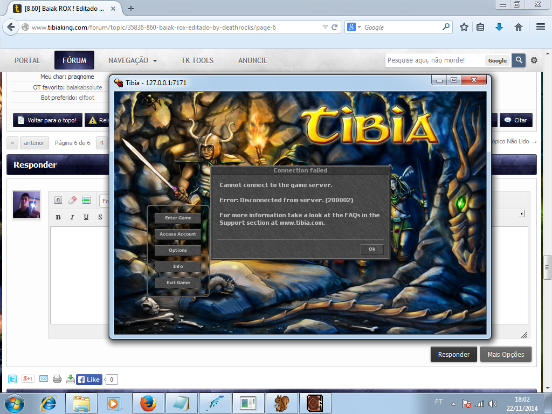Reload the page with refresh icon

[x=334, y=27]
